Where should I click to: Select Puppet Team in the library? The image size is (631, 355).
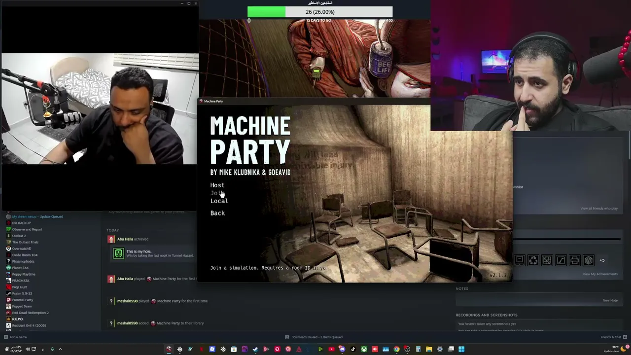[x=22, y=306]
